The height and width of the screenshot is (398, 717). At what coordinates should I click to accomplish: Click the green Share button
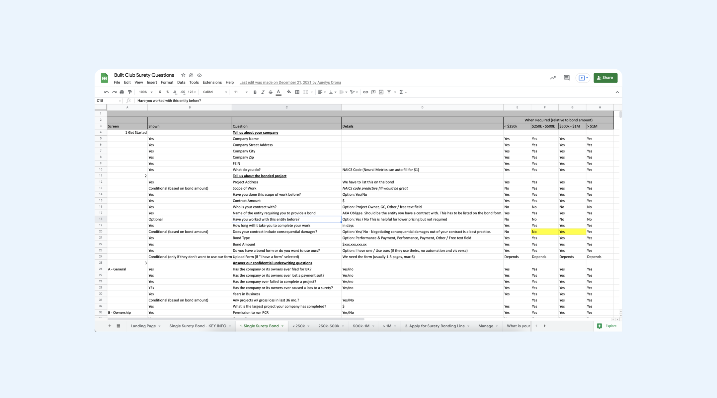click(605, 78)
